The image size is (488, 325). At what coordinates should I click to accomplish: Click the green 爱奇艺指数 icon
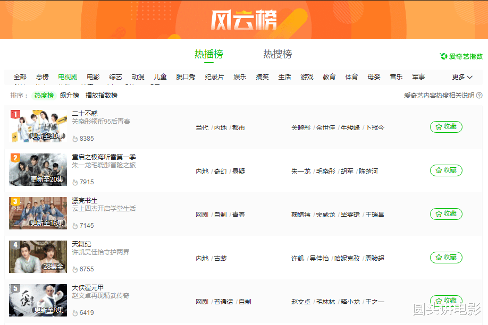[443, 55]
